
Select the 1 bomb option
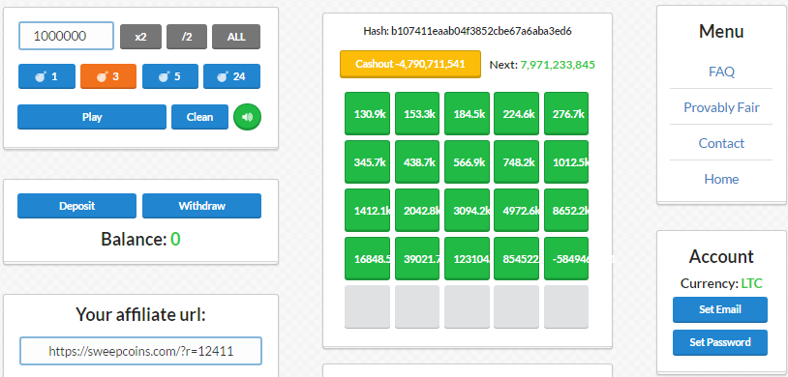click(x=46, y=76)
